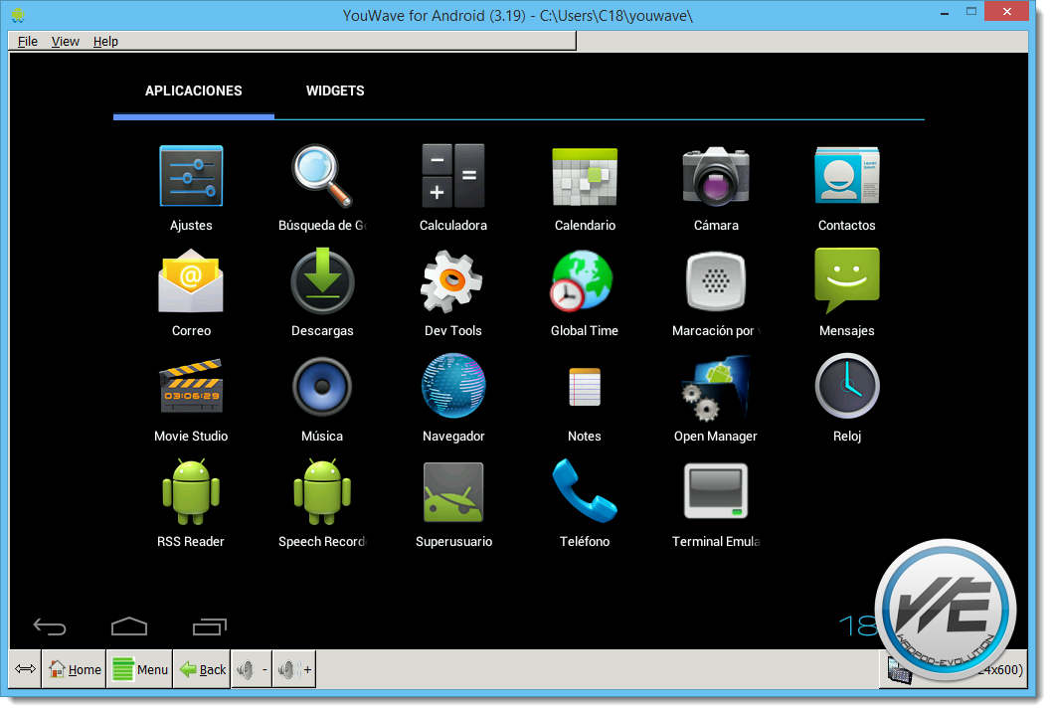Tap Android back navigation arrow

coord(50,626)
